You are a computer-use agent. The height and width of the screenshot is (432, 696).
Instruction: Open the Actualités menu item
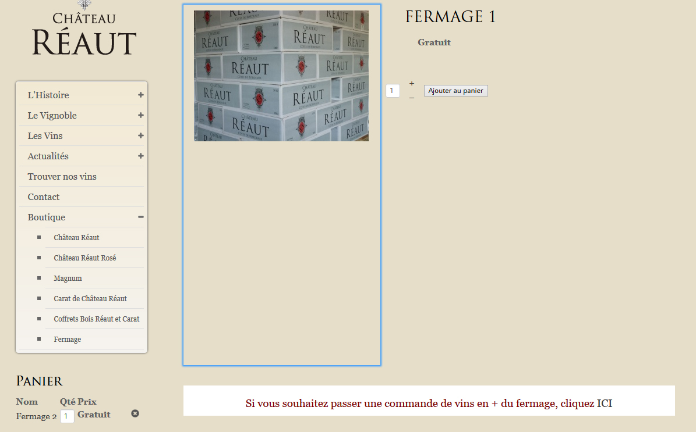point(48,156)
